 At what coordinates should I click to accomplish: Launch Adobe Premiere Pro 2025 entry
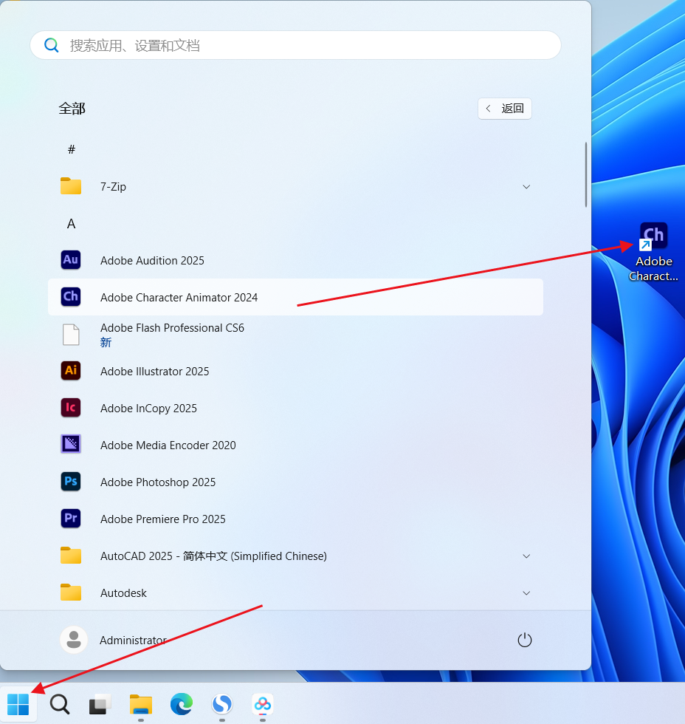point(295,519)
